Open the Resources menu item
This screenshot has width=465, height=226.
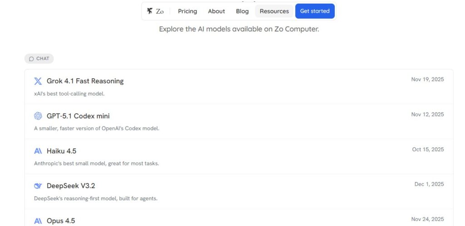coord(274,11)
